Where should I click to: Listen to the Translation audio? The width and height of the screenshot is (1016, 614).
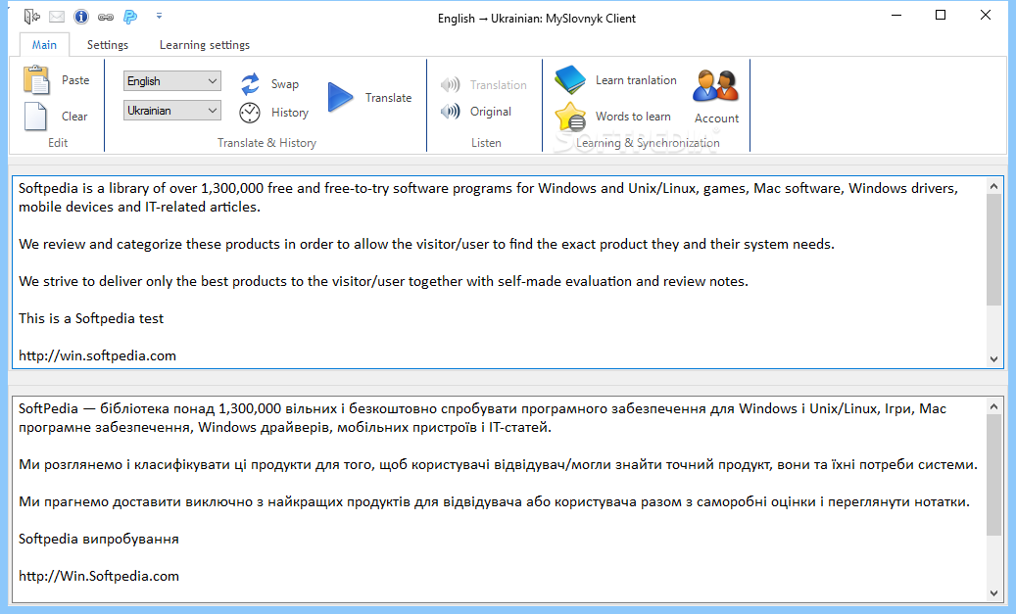pyautogui.click(x=483, y=85)
